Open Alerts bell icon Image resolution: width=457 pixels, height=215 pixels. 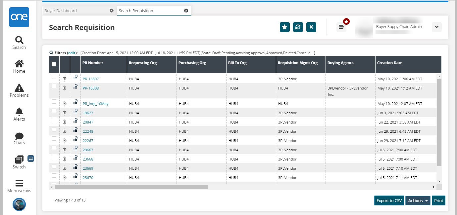tap(19, 112)
